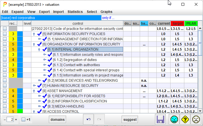
Task: Click the sad face icon
Action: (x=196, y=119)
